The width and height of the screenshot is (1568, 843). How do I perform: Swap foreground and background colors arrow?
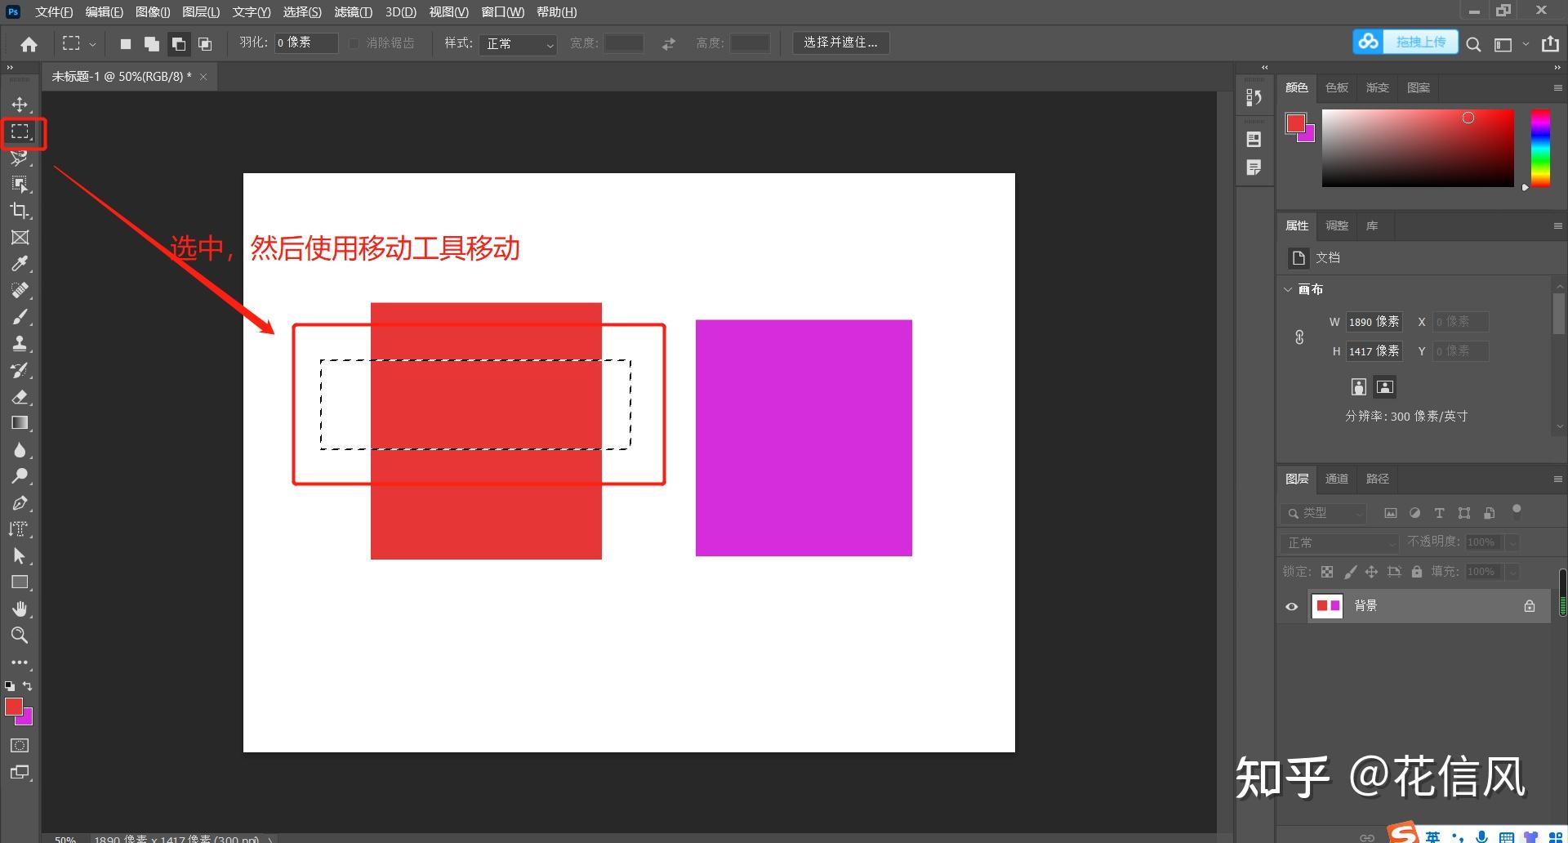(x=28, y=686)
